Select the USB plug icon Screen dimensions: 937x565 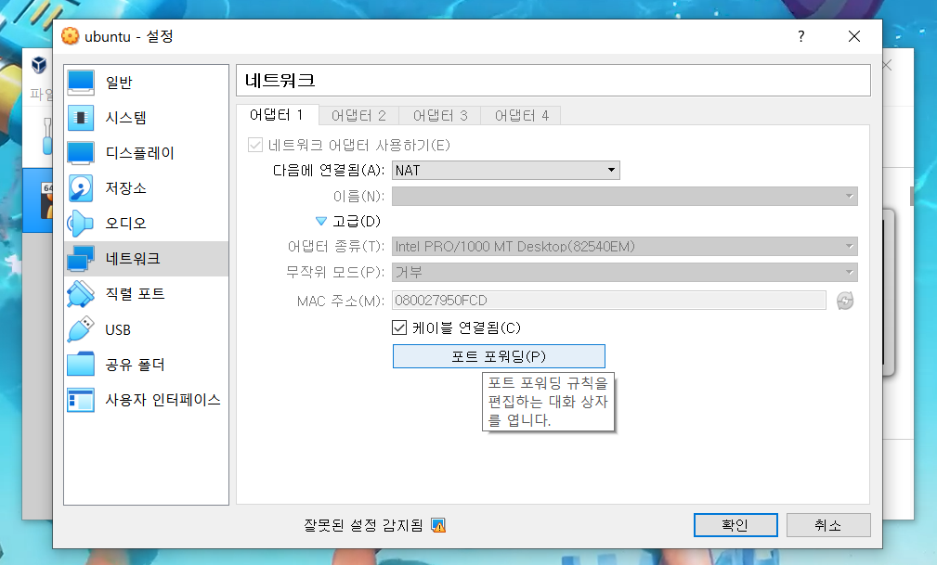click(x=81, y=329)
